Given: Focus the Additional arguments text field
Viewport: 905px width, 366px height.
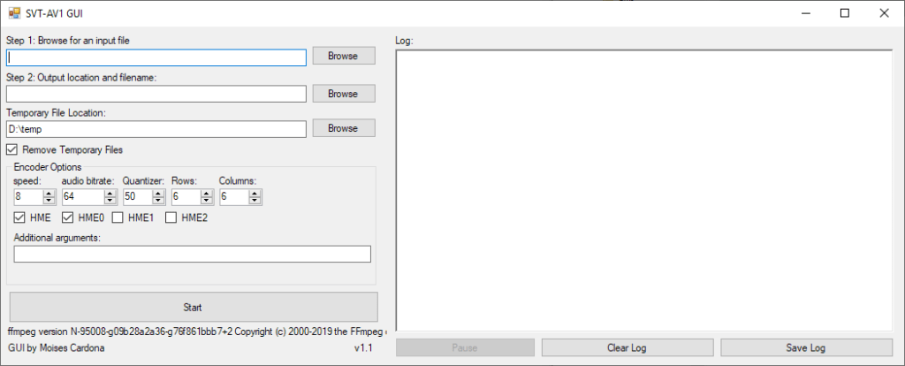Looking at the screenshot, I should point(192,254).
